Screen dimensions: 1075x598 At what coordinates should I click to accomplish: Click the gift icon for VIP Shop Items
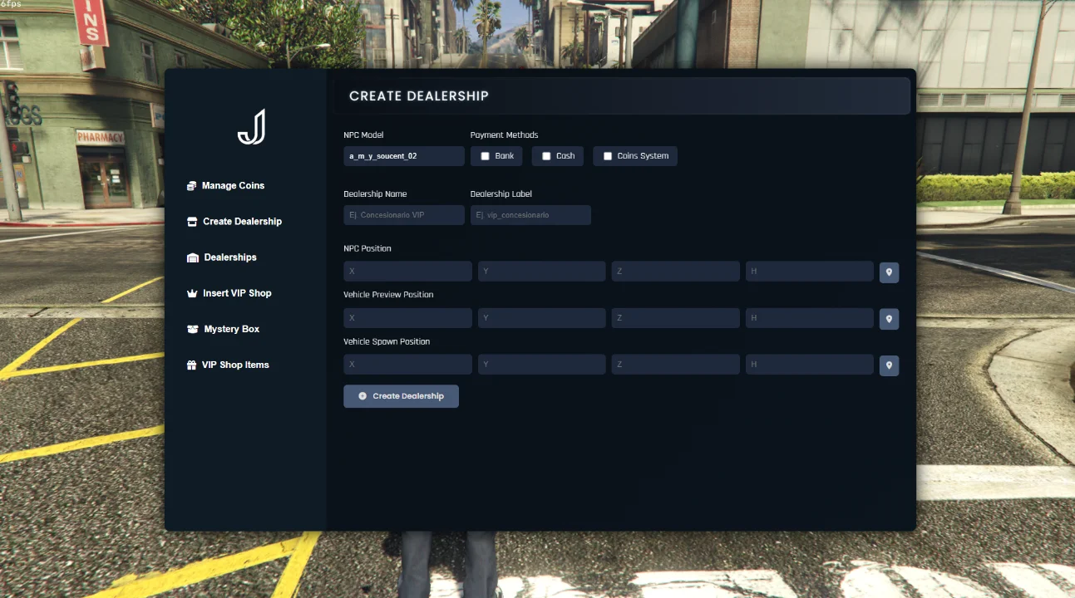click(192, 365)
